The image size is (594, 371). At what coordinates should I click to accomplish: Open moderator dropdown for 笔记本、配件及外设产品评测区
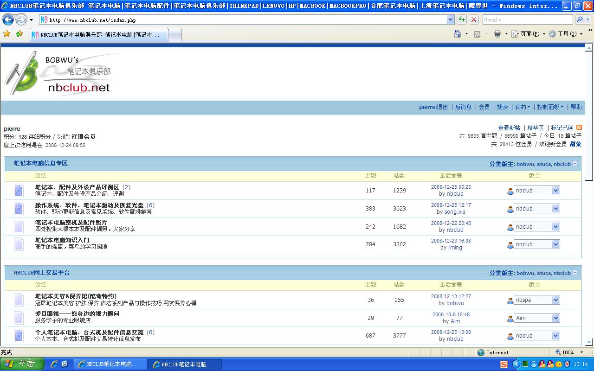(x=555, y=190)
